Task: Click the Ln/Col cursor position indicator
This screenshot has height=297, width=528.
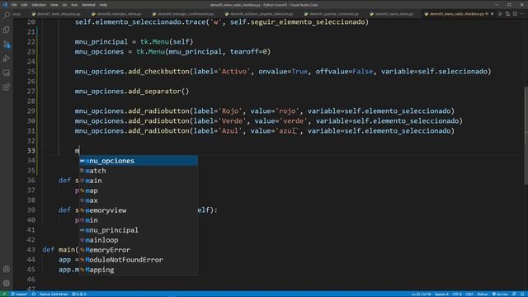Action: point(421,294)
